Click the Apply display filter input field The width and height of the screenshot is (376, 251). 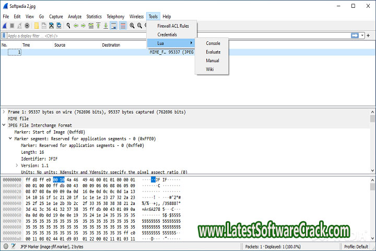tap(179, 36)
